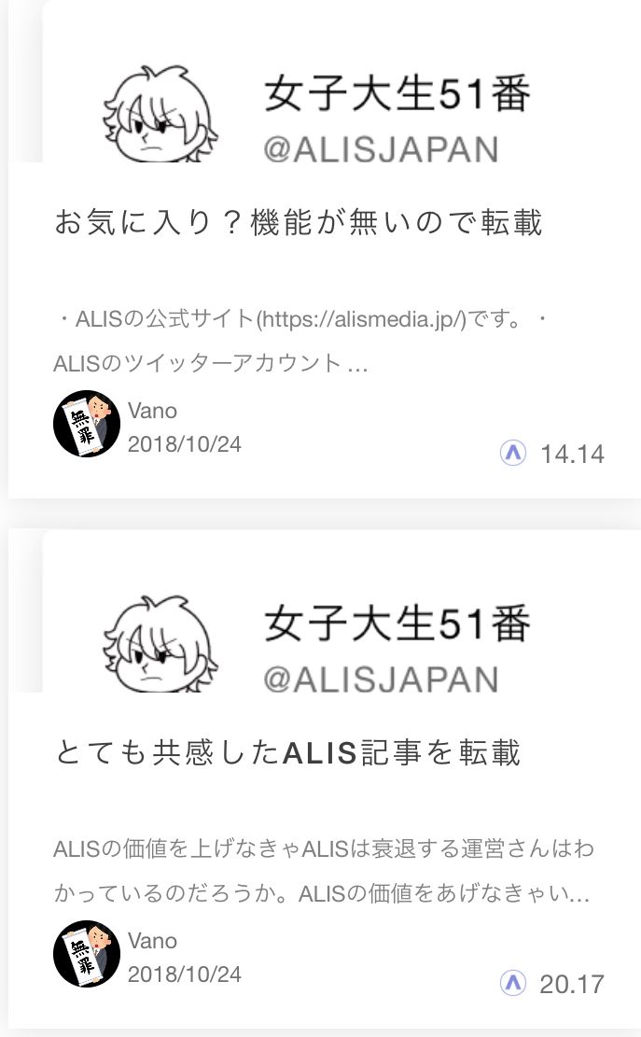641x1037 pixels.
Task: Click Vano author name in second card
Action: [x=152, y=941]
